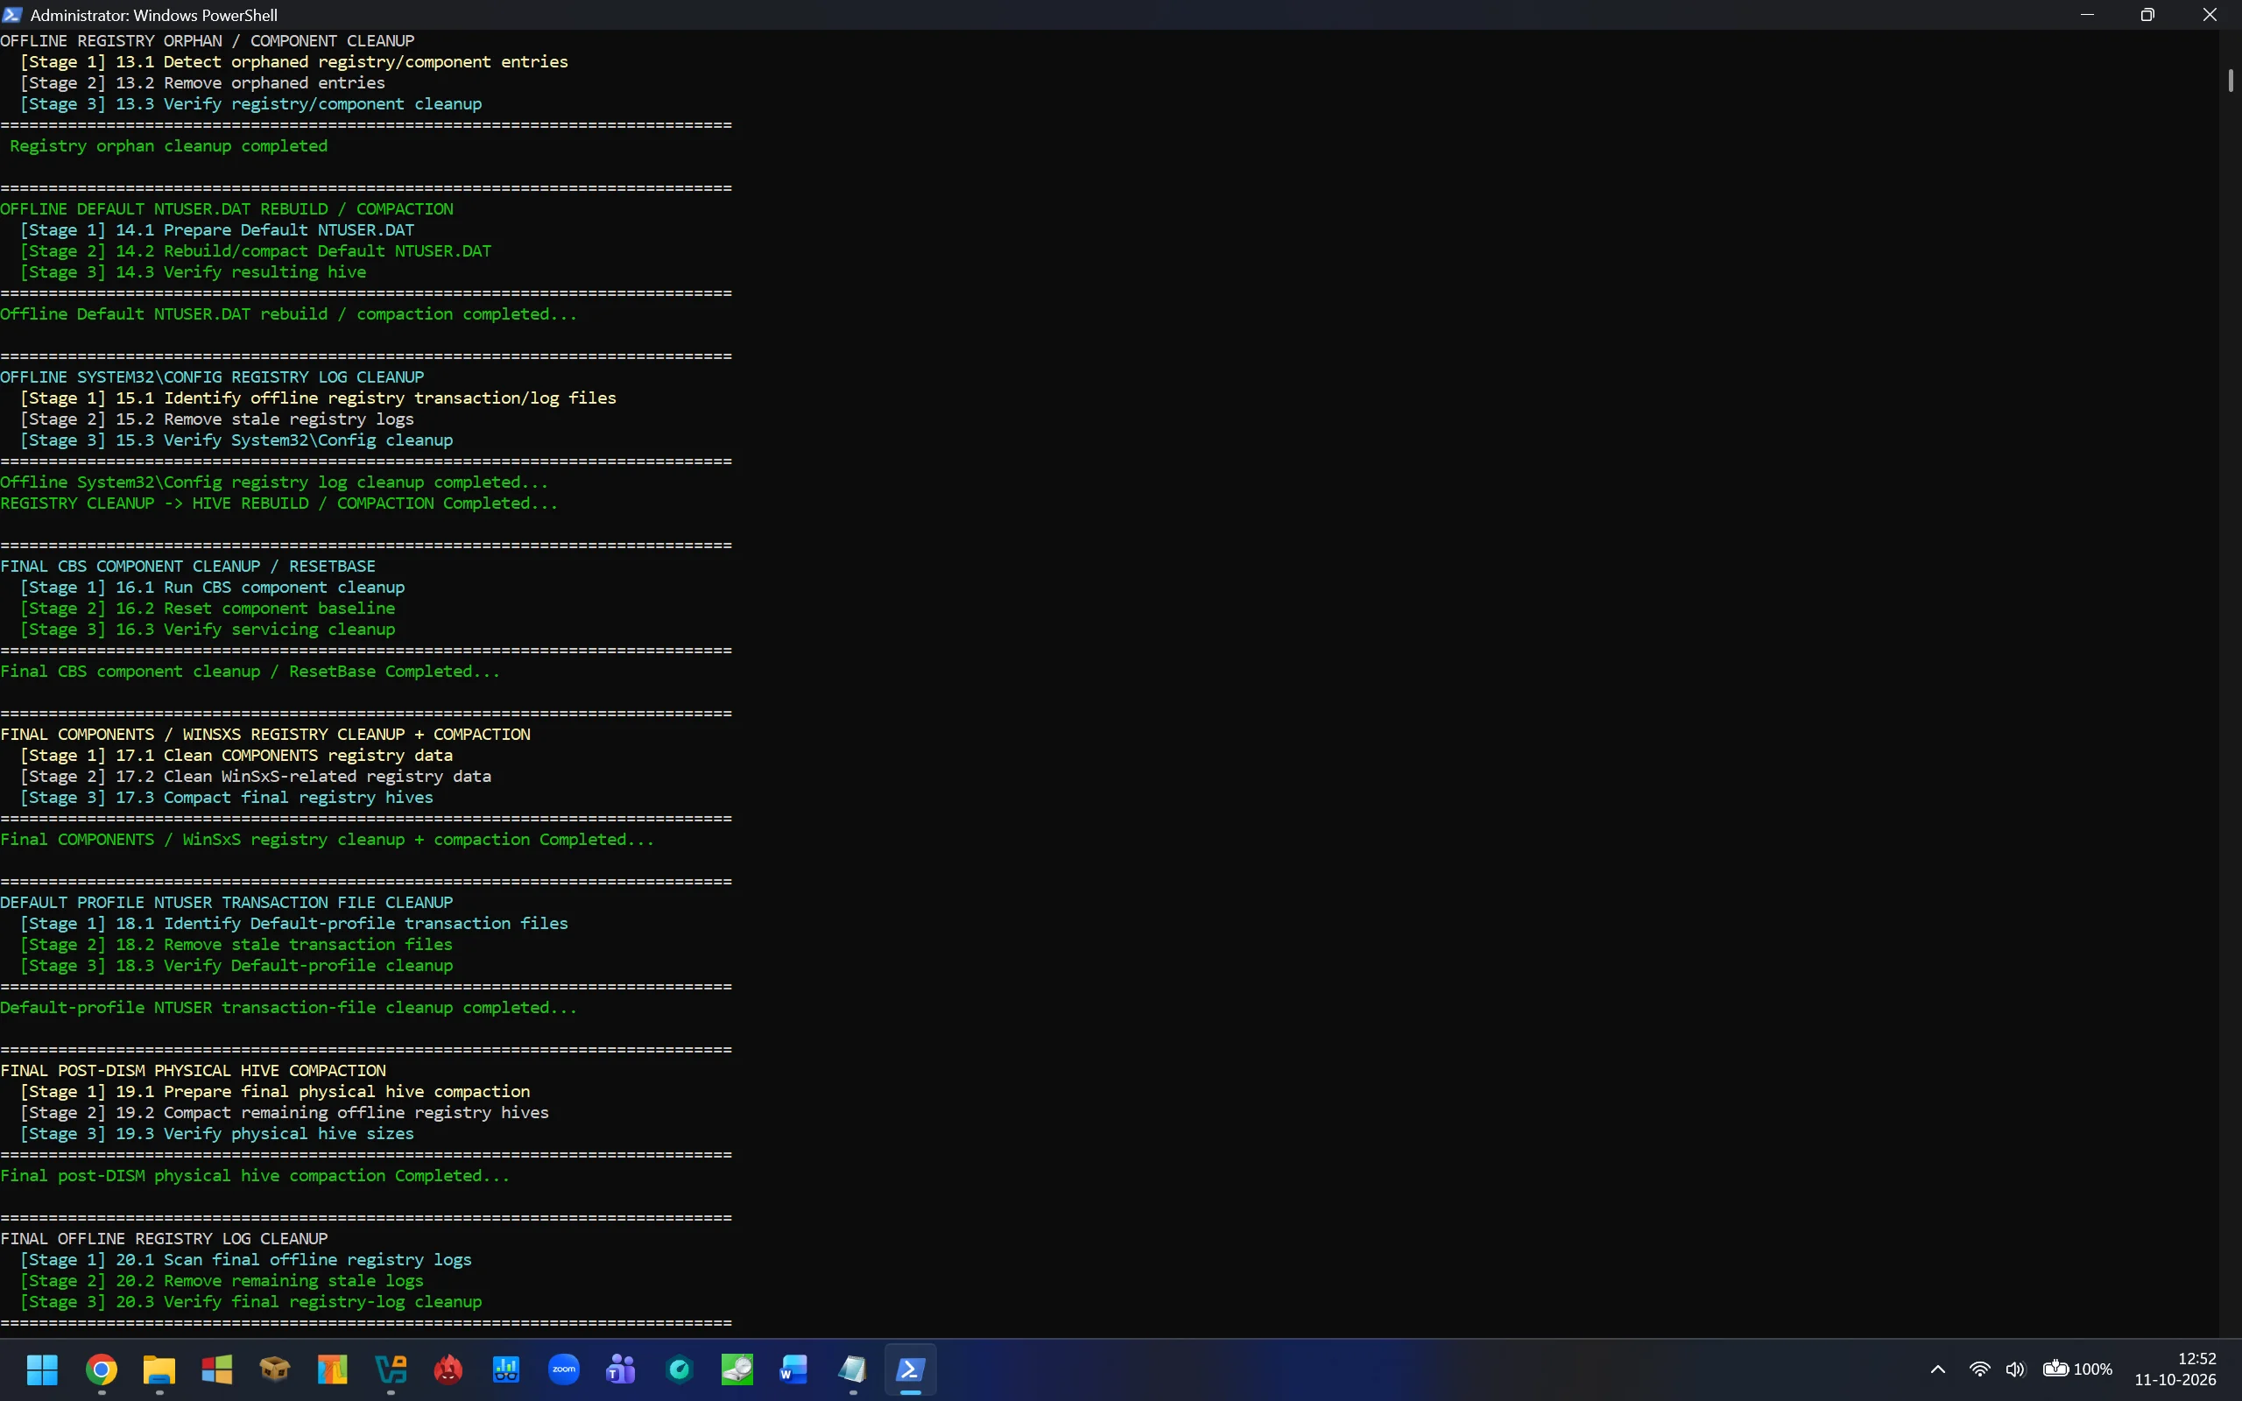This screenshot has height=1401, width=2242.
Task: Open the teal hexagon gauge app icon
Action: (x=680, y=1369)
